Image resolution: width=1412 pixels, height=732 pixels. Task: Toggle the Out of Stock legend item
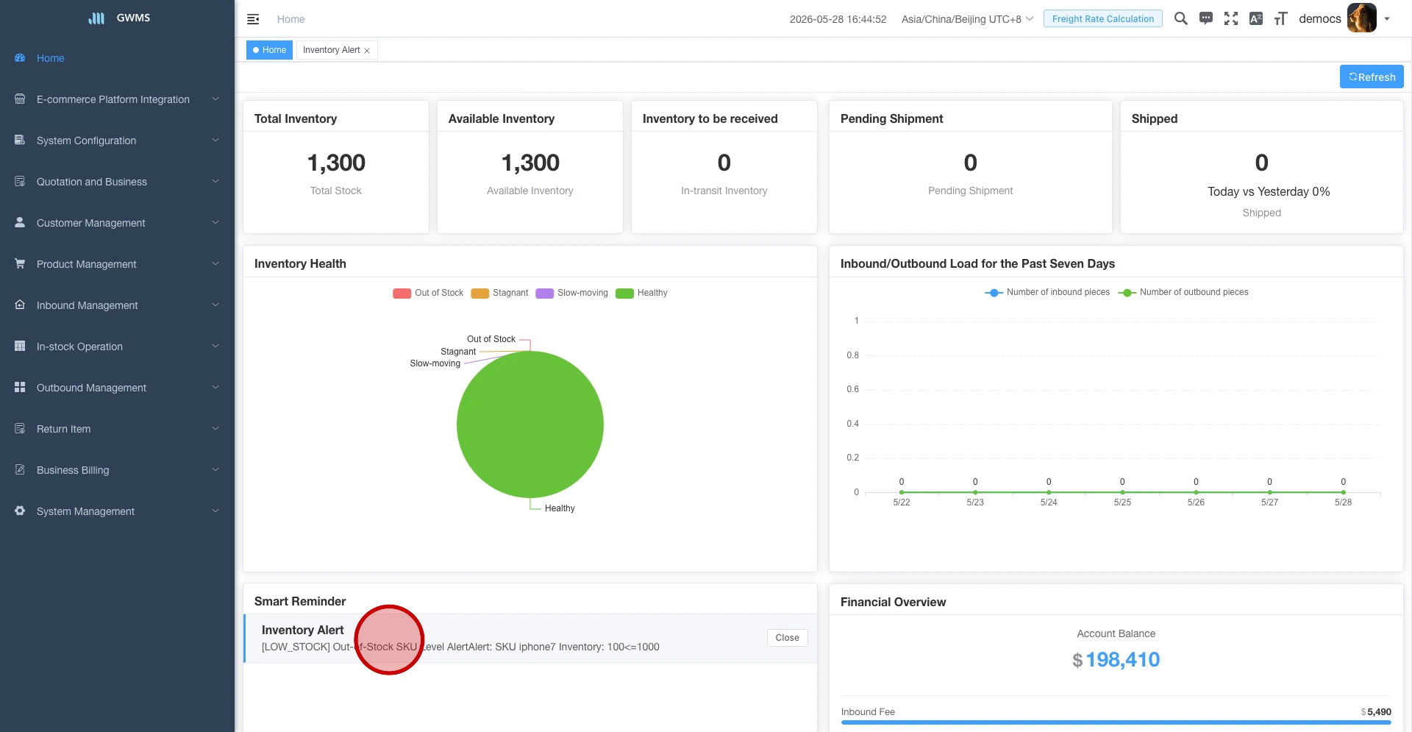coord(428,293)
